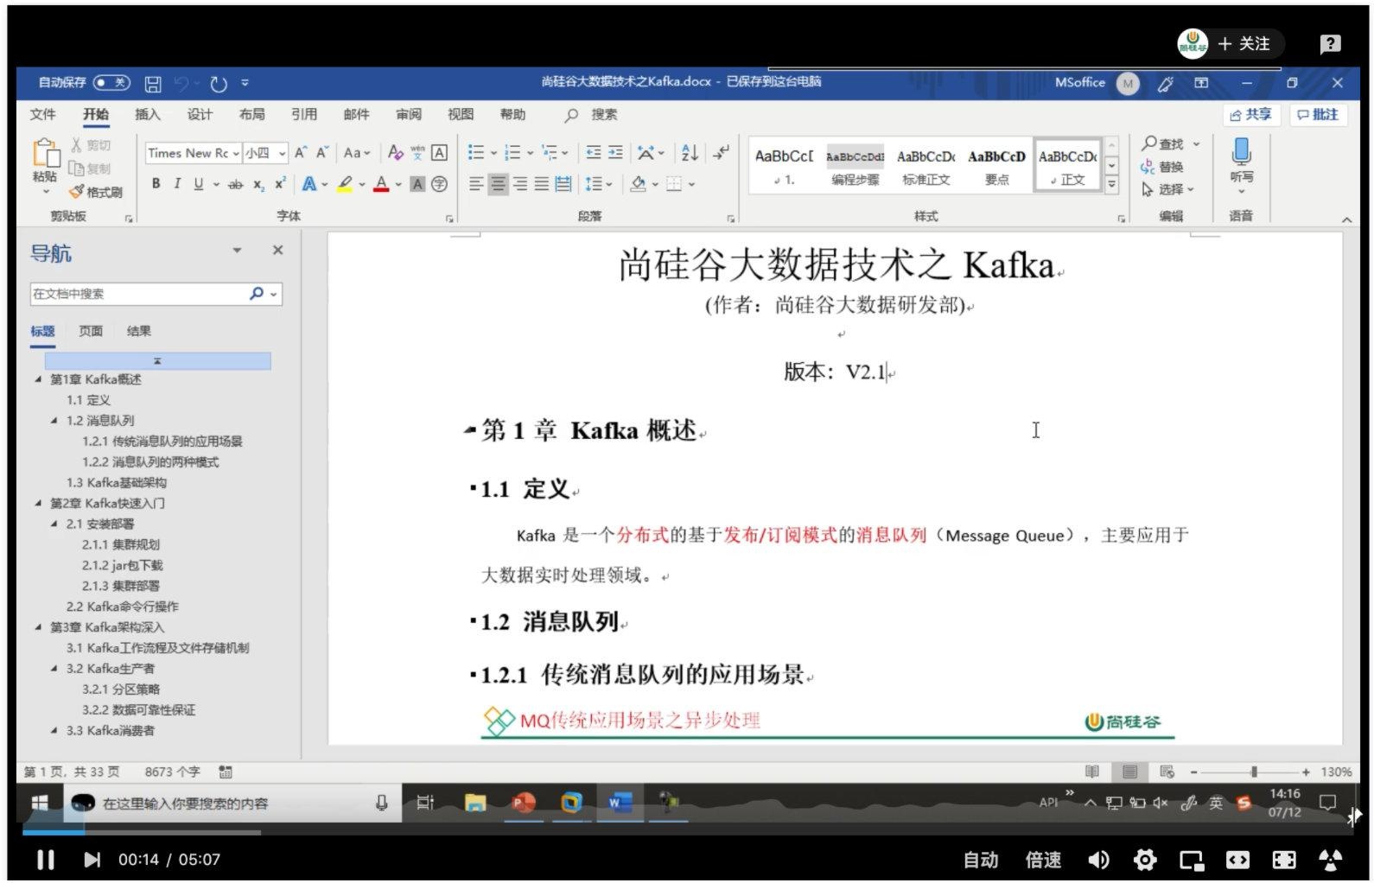Click the Paste icon
This screenshot has height=883, width=1374.
coord(46,154)
